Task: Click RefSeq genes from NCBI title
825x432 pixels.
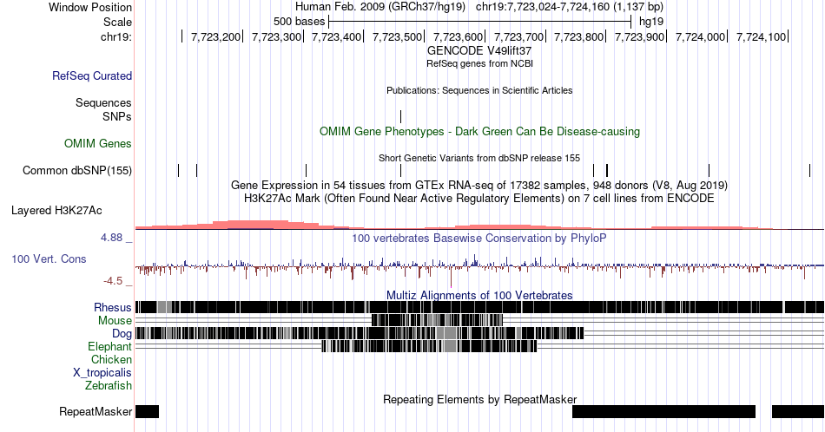Action: [479, 63]
